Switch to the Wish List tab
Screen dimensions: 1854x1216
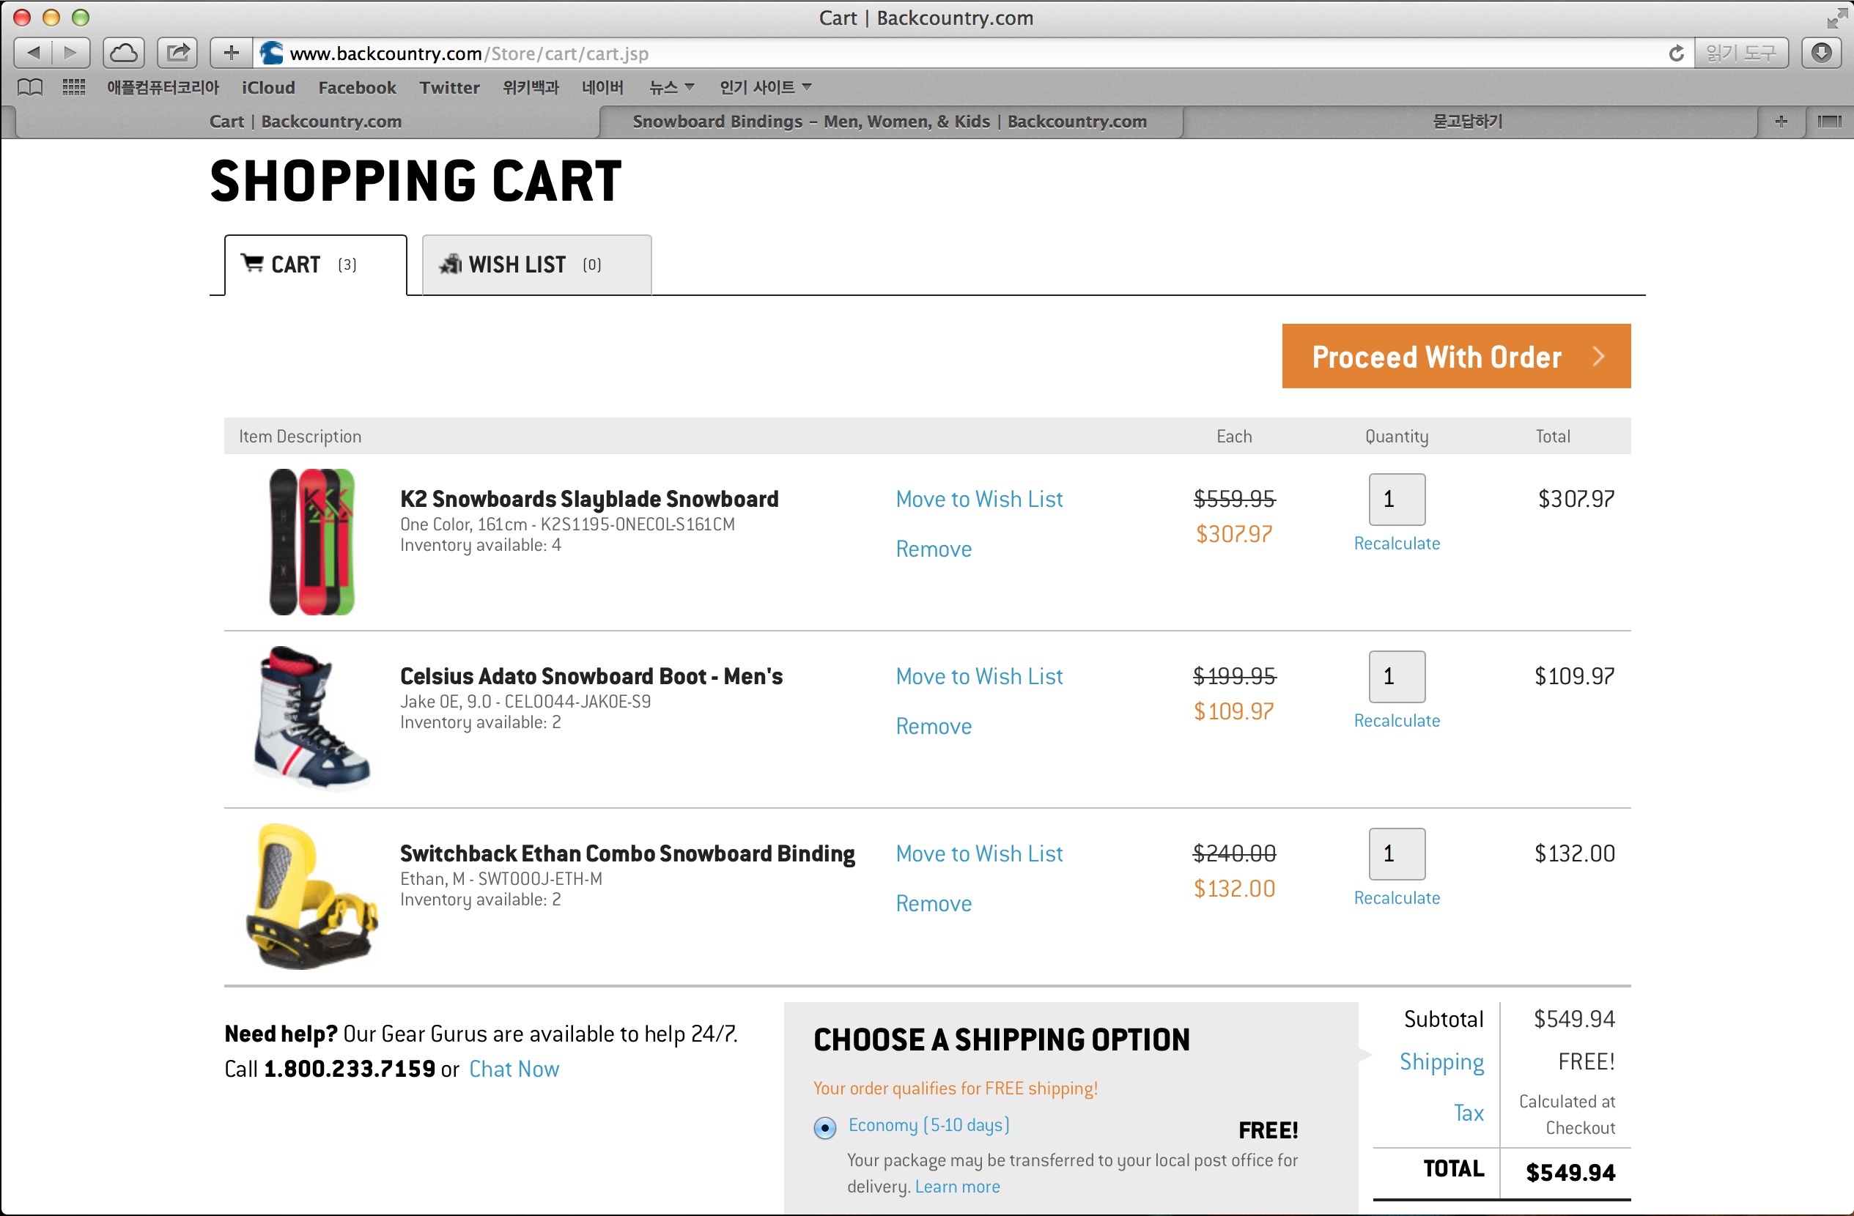[536, 264]
